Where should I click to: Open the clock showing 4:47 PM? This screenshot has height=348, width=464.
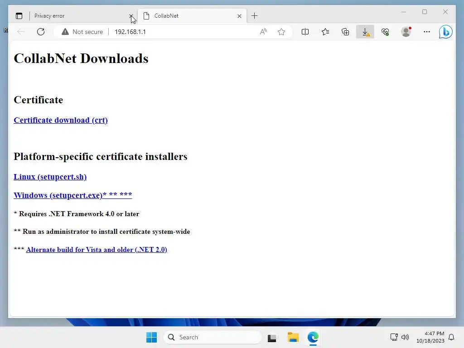430,337
